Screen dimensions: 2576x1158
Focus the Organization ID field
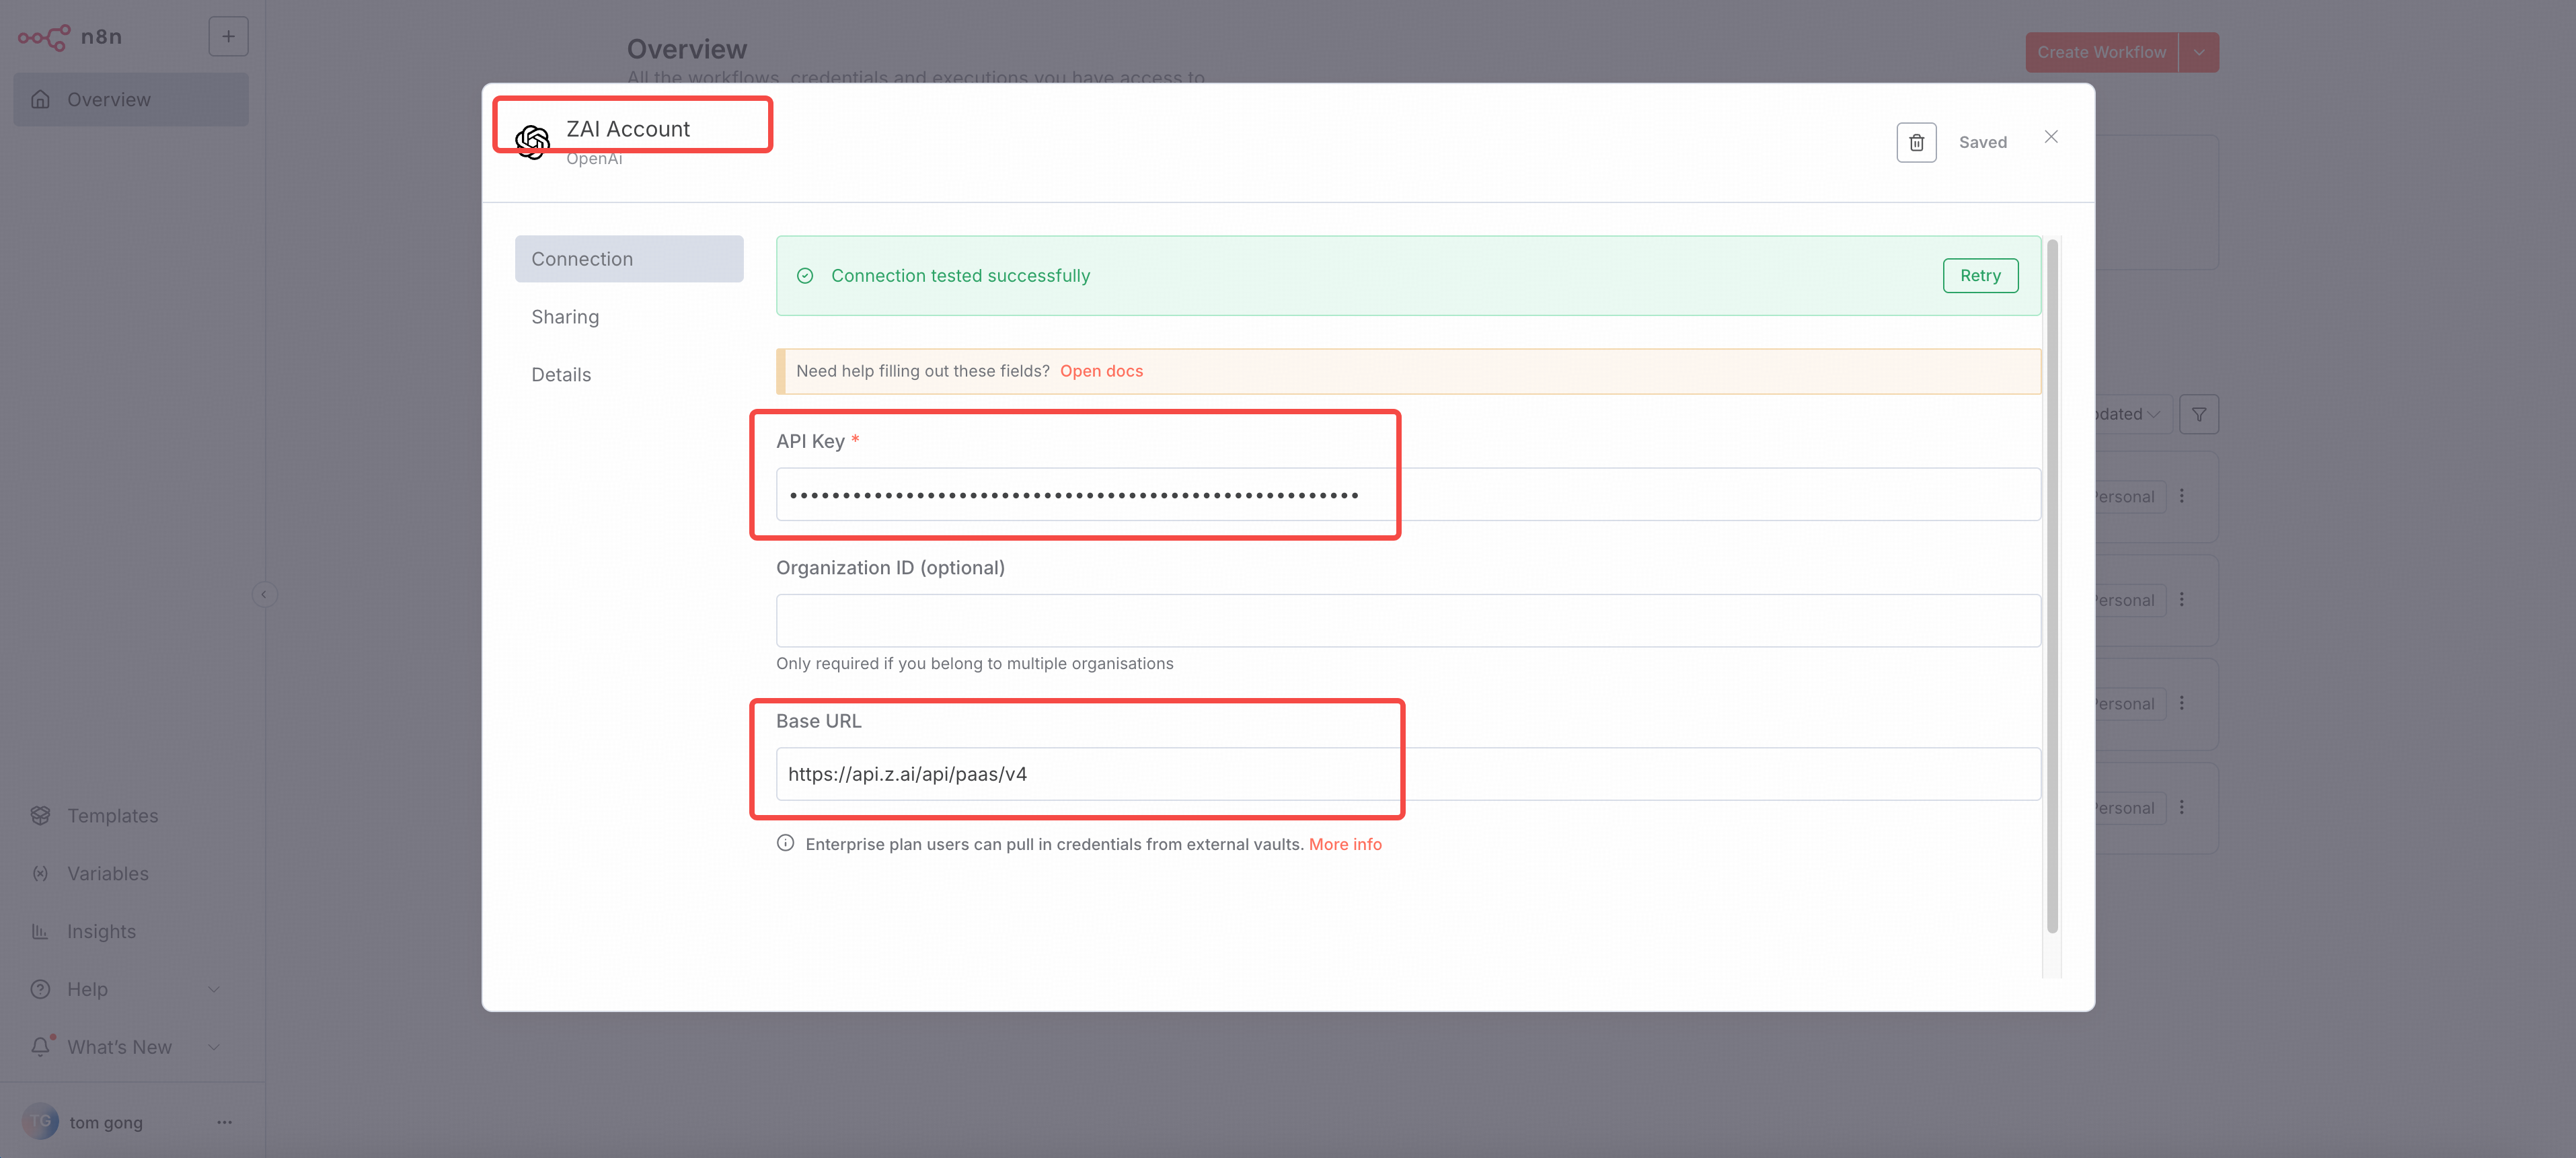click(1407, 620)
